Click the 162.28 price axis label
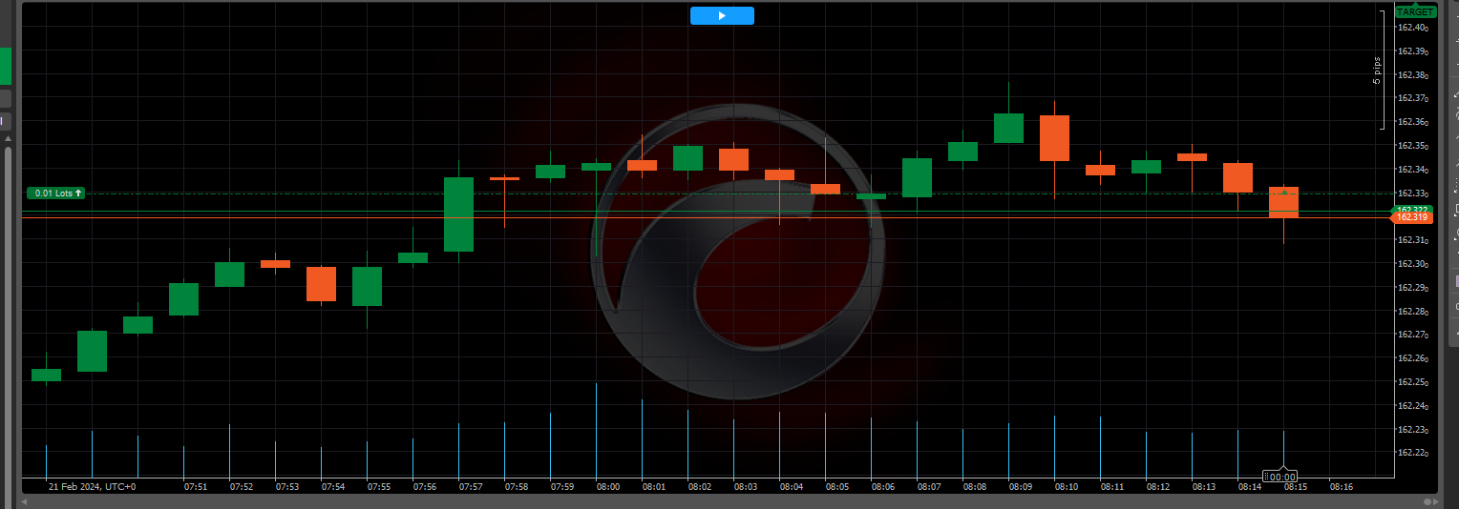The height and width of the screenshot is (509, 1459). pos(1413,312)
